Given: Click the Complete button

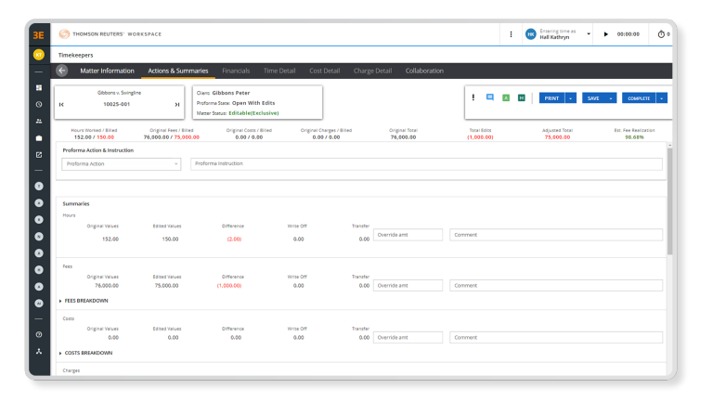Looking at the screenshot, I should (639, 97).
